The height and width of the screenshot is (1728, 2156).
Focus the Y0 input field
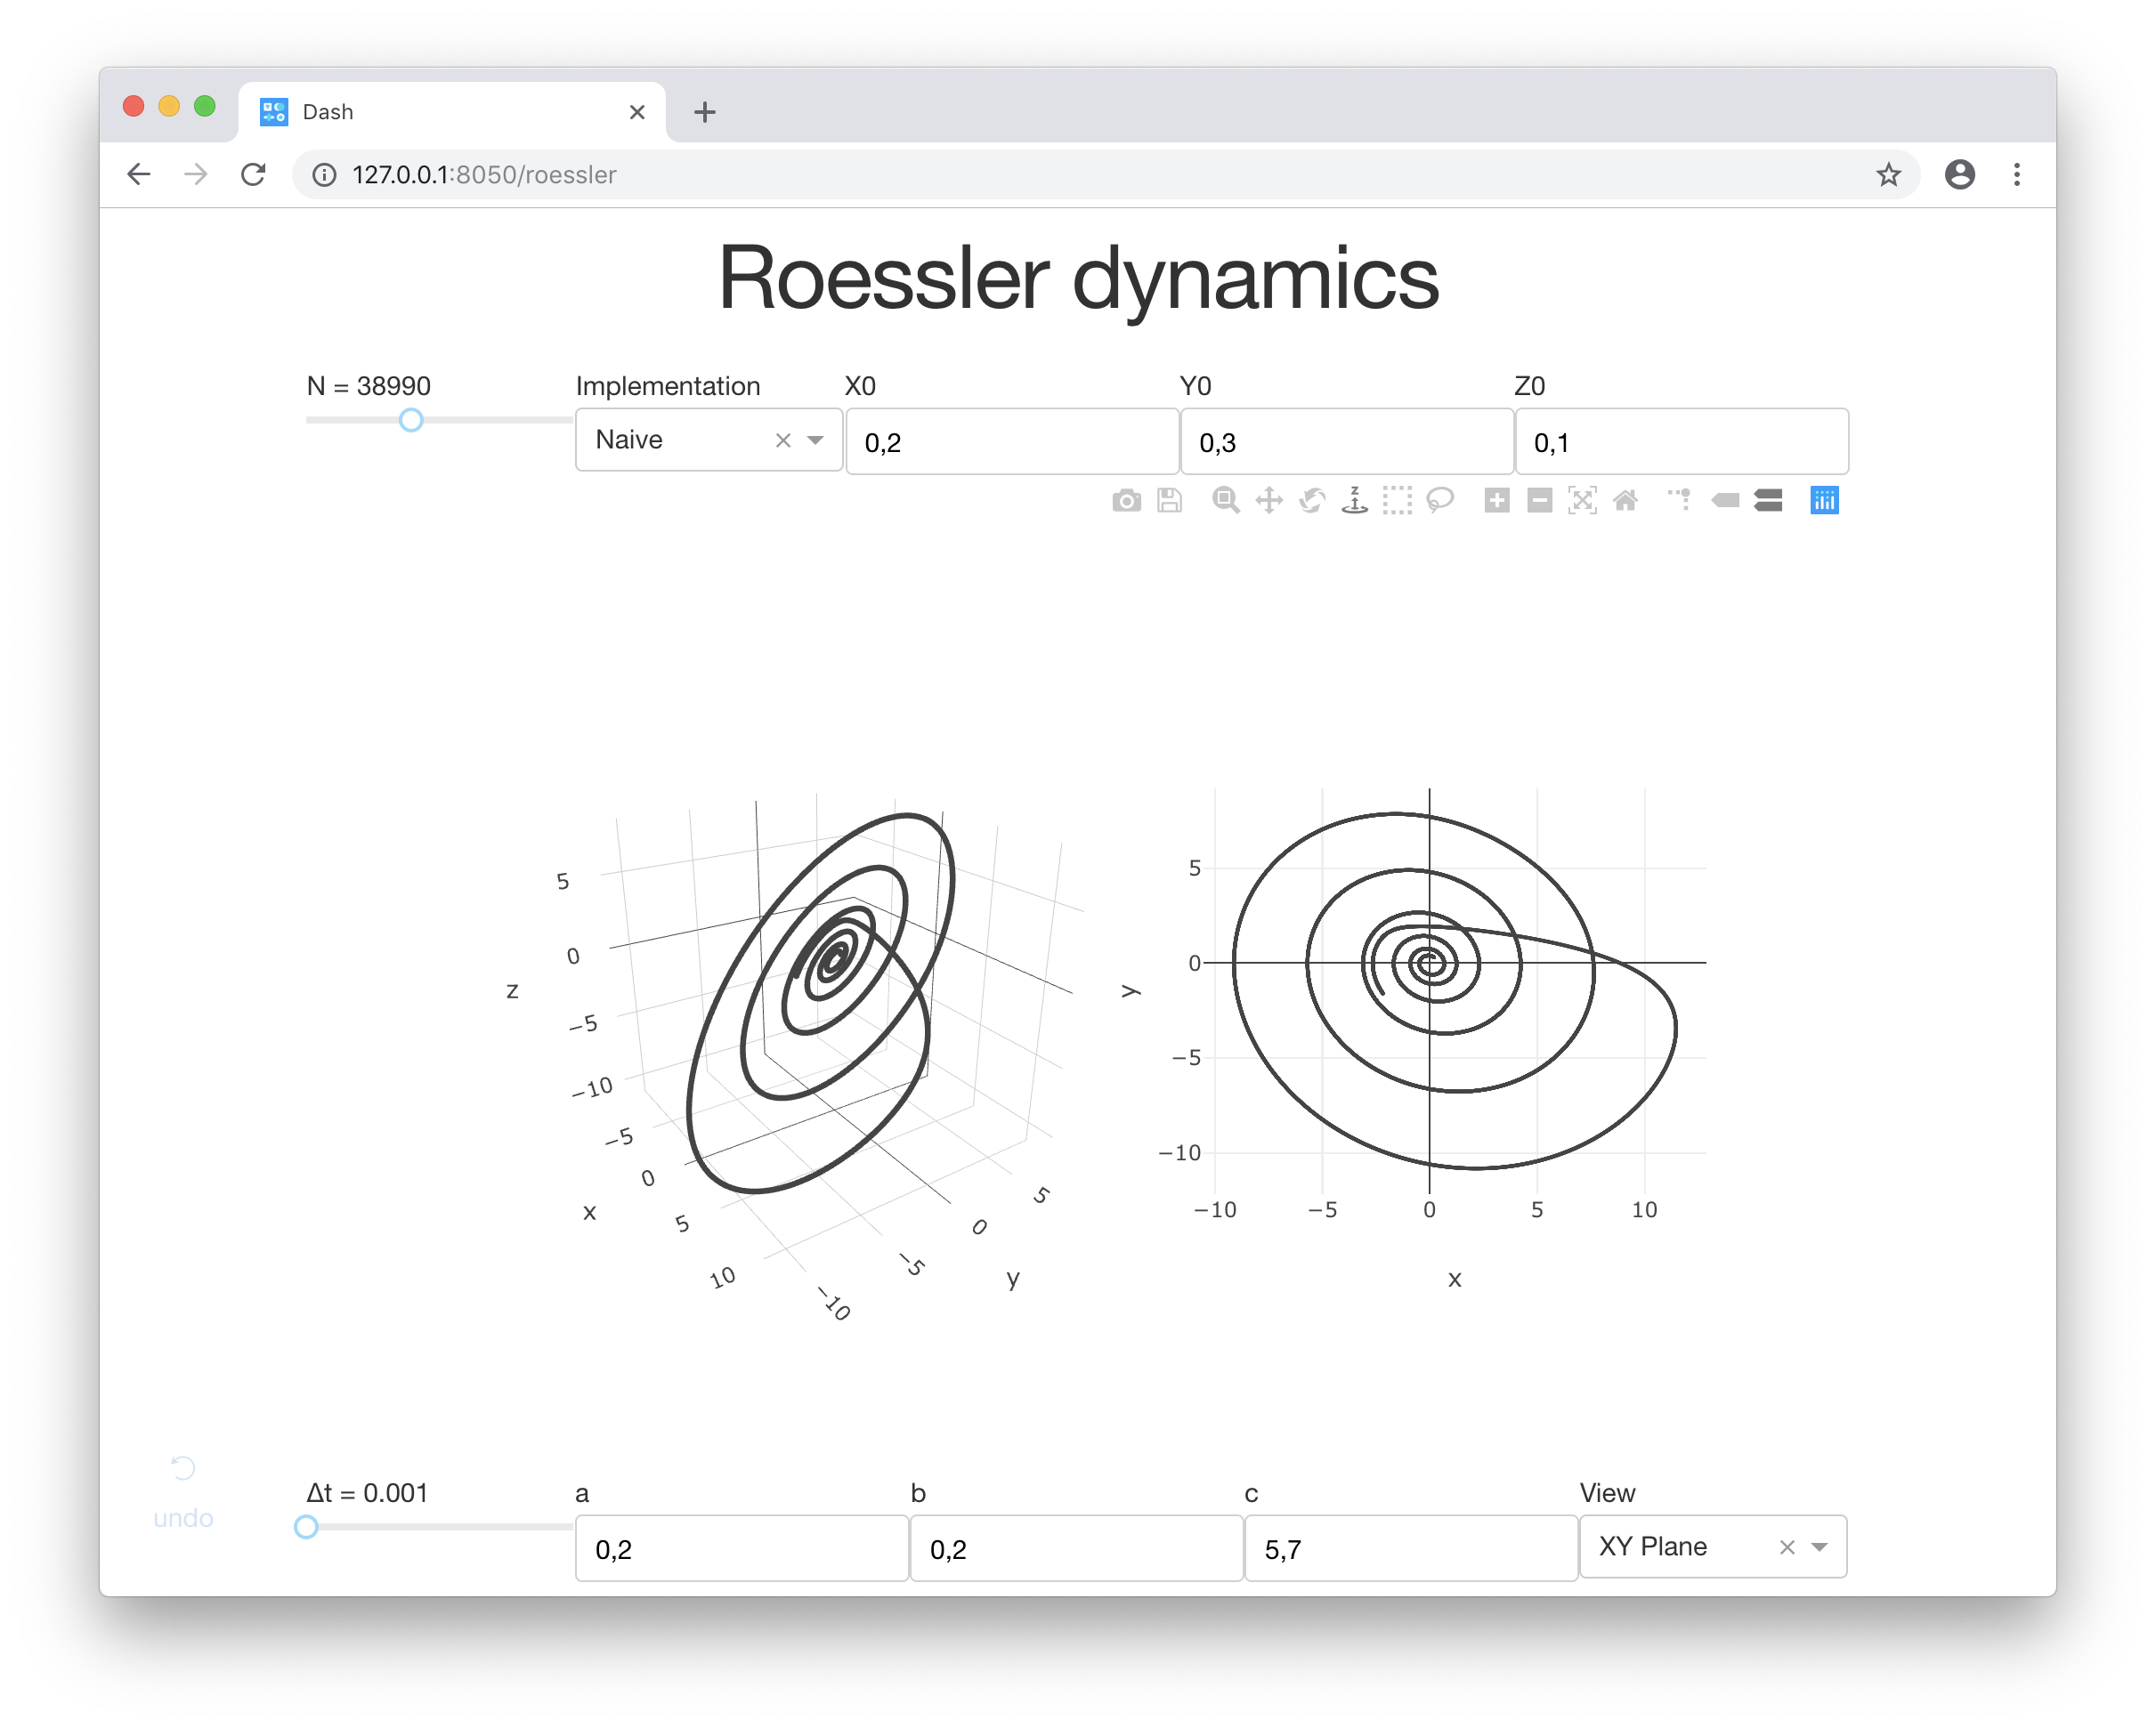point(1347,441)
